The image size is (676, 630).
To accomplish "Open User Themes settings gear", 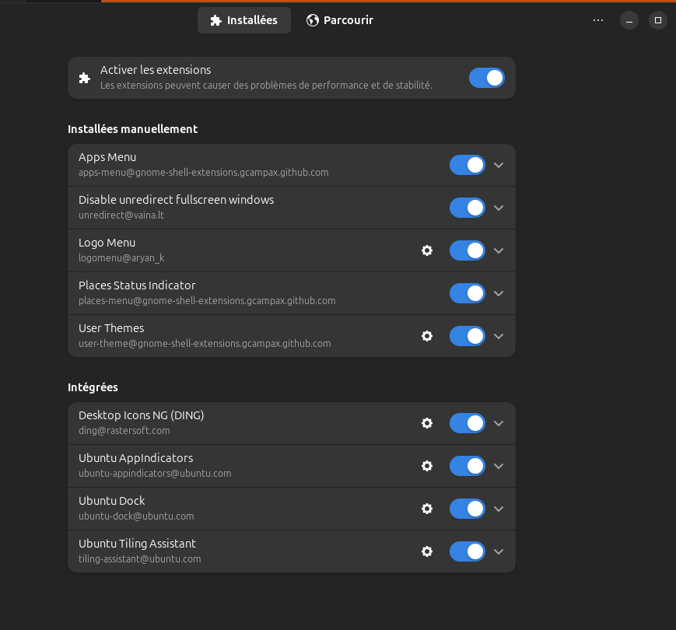I will [x=427, y=336].
